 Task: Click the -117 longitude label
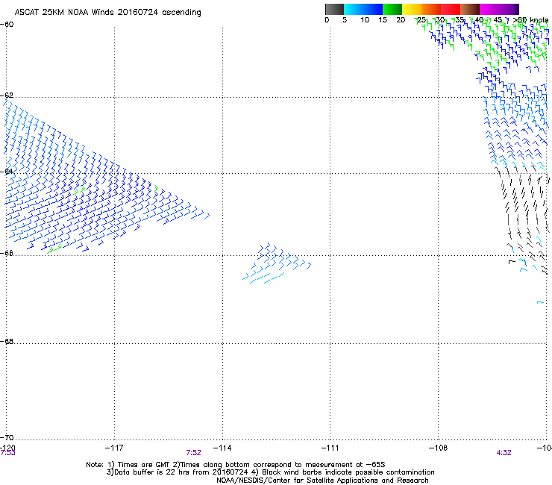[114, 448]
